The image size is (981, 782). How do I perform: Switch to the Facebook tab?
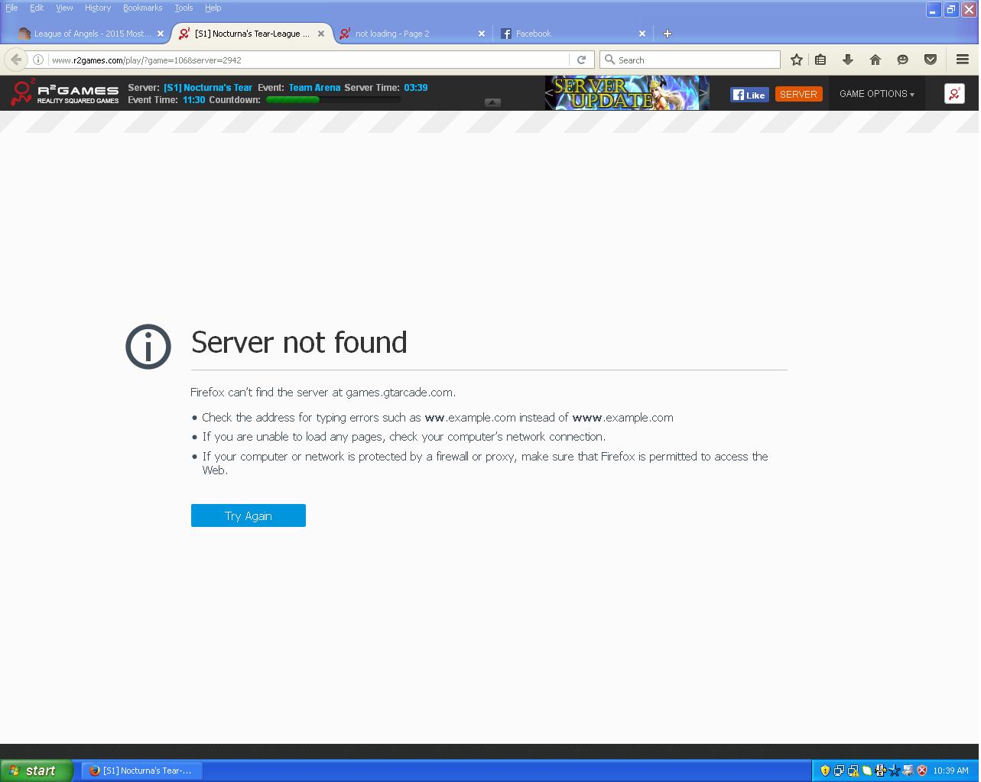tap(570, 34)
